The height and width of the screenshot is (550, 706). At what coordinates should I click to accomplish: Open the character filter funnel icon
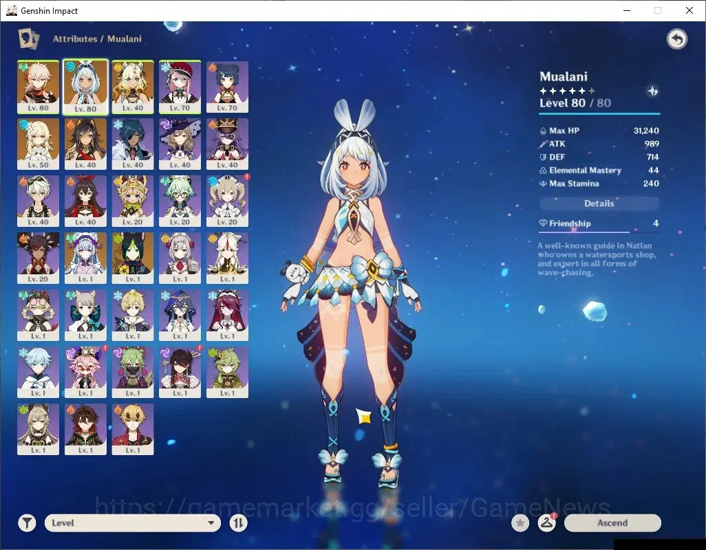(x=27, y=523)
